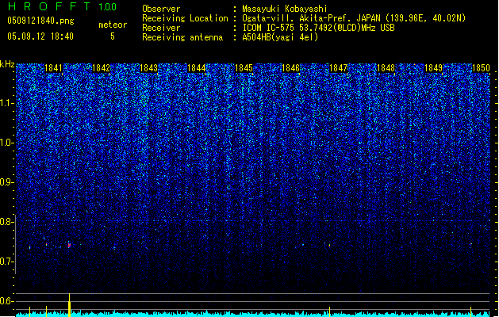
Task: Click the A504HB(yagi 4el) antenna text
Action: (280, 37)
